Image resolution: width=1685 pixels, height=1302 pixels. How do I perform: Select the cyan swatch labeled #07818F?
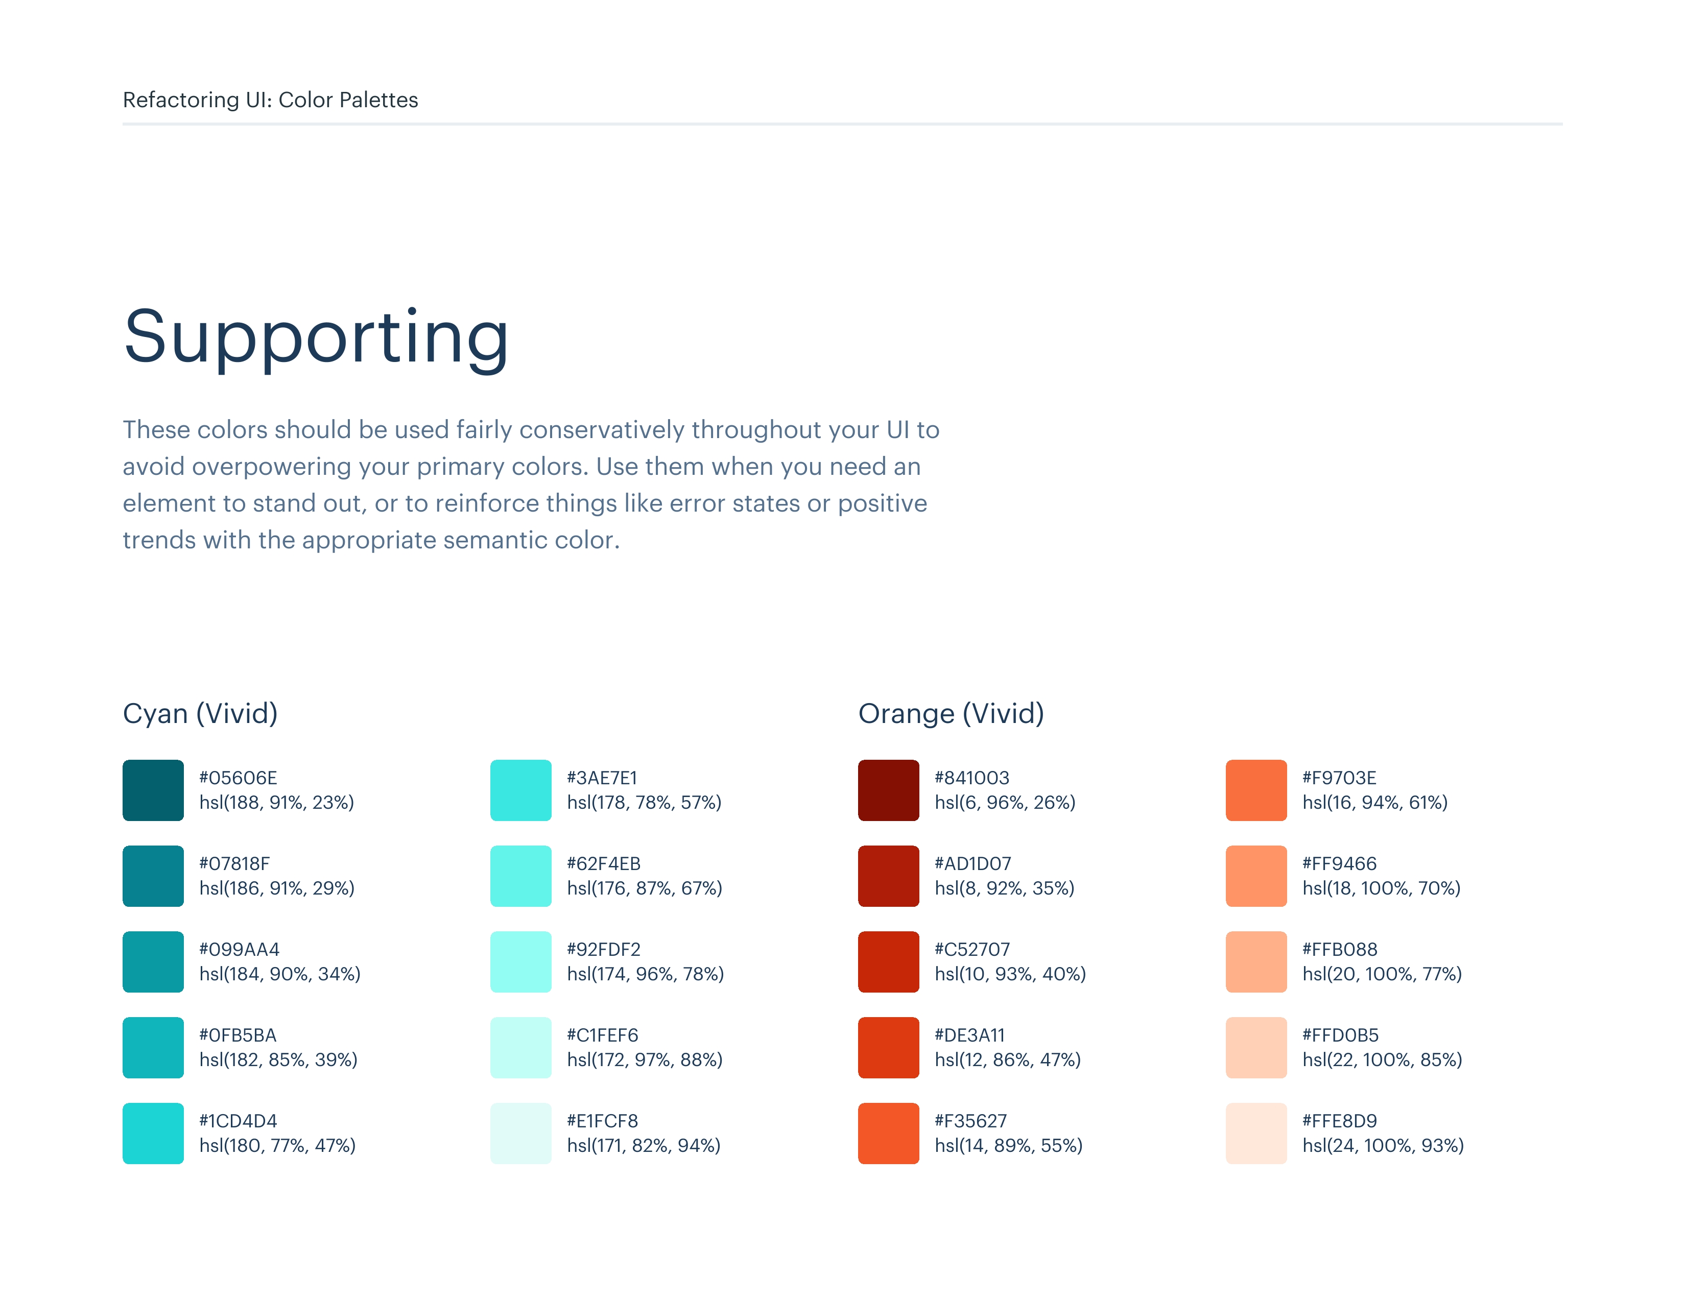pyautogui.click(x=153, y=876)
